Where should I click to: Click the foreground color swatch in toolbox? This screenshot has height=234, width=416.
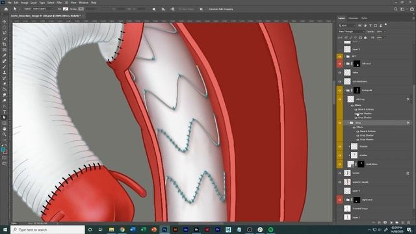click(x=3, y=150)
